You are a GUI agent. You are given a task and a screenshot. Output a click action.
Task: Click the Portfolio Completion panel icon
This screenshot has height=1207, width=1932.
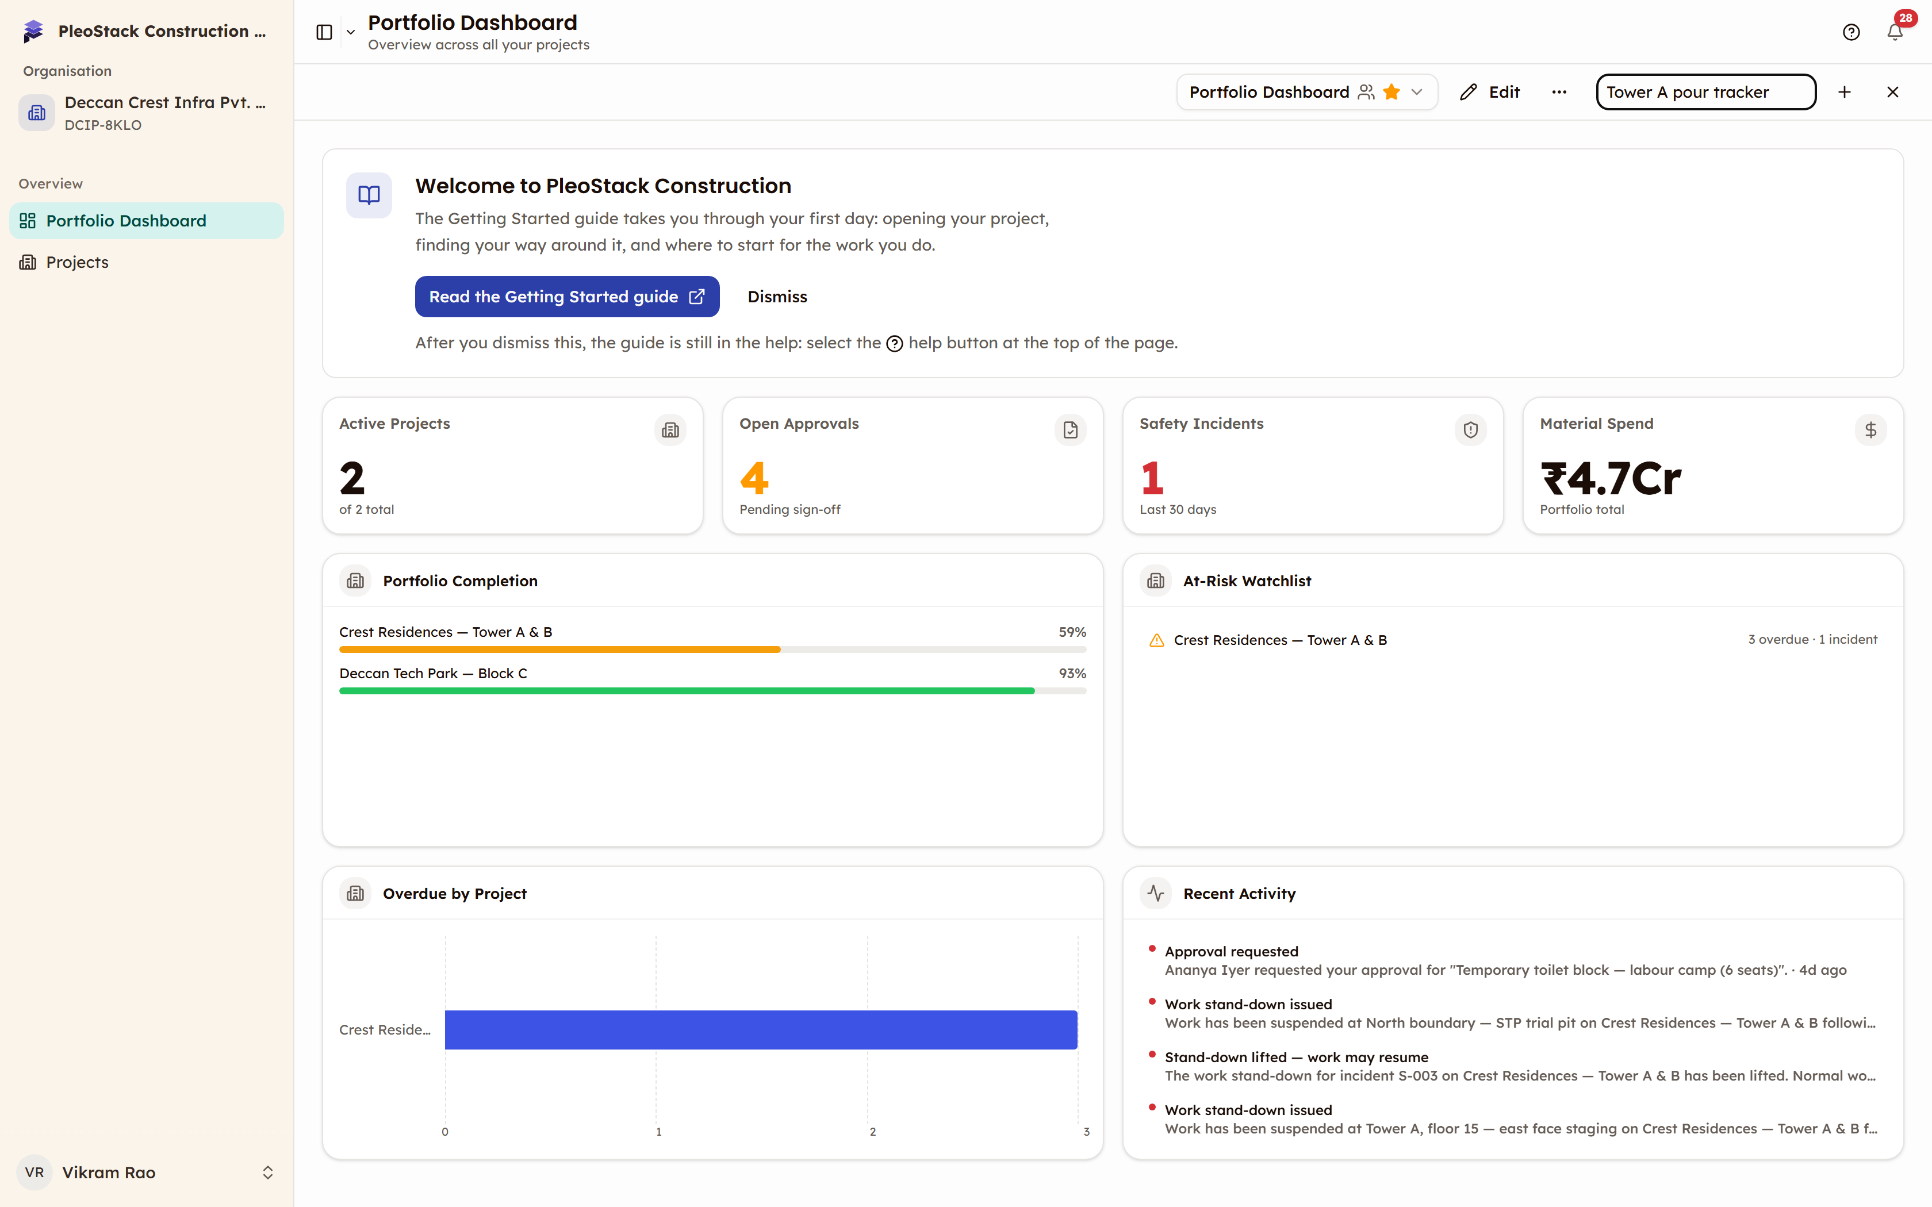pos(355,581)
